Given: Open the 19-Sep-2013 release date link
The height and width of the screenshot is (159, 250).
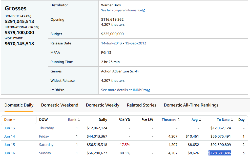Looking at the screenshot, I should tap(136, 43).
